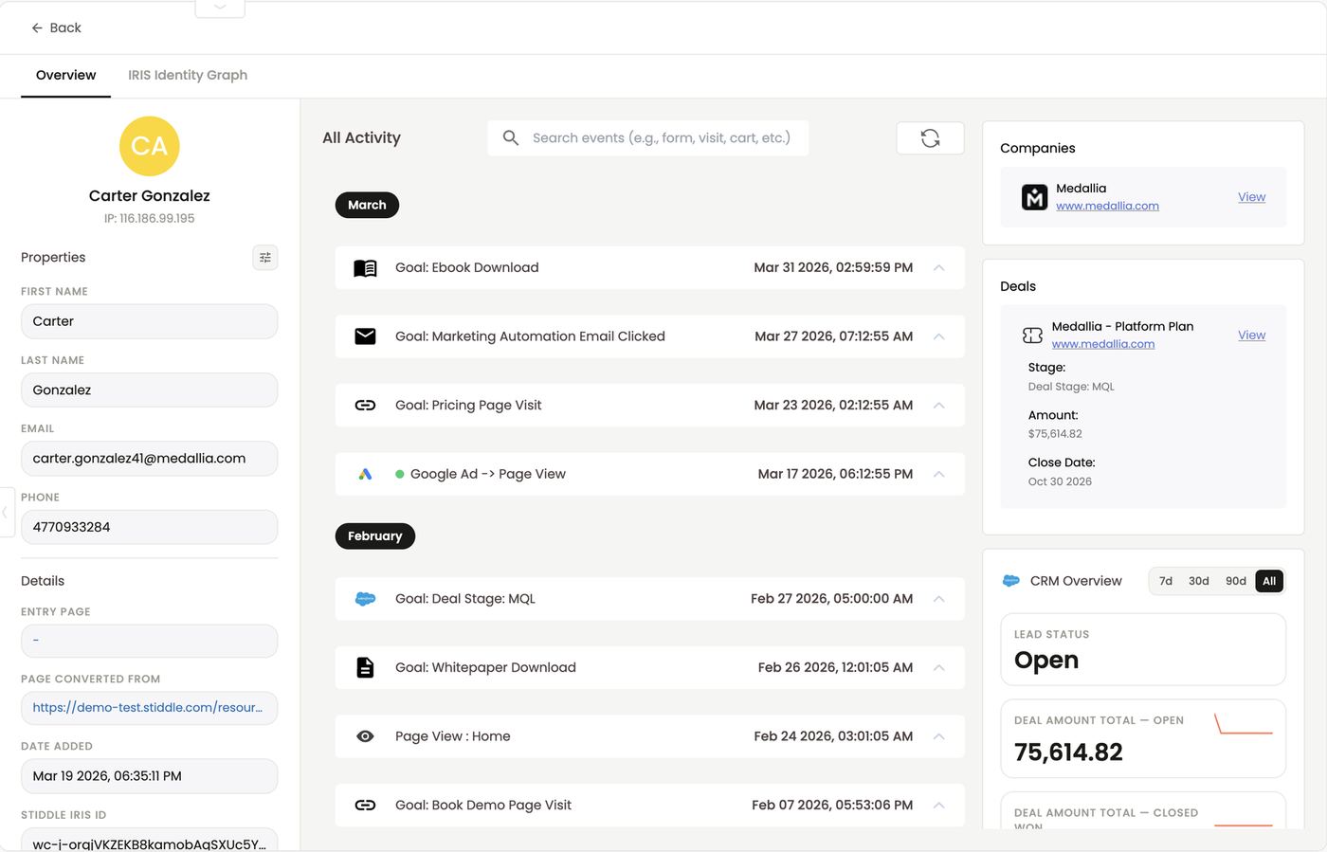Viewport: 1327px width, 852px height.
Task: Select the 7d time range
Action: pos(1166,581)
